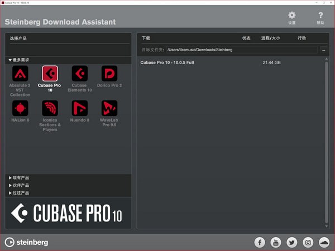Open the SoundCloud social icon
335x251 pixels.
(x=324, y=242)
